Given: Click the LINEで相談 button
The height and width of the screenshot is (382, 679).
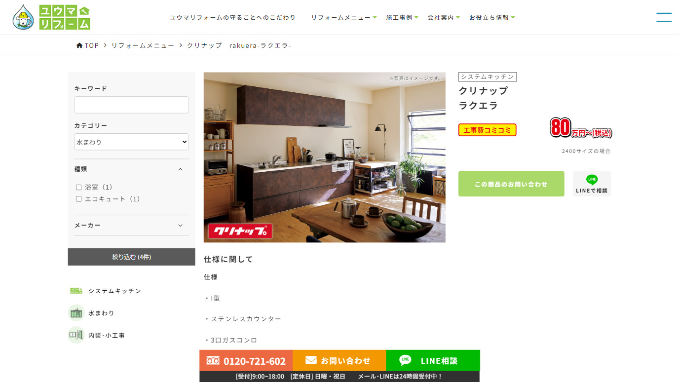Looking at the screenshot, I should click(x=592, y=184).
